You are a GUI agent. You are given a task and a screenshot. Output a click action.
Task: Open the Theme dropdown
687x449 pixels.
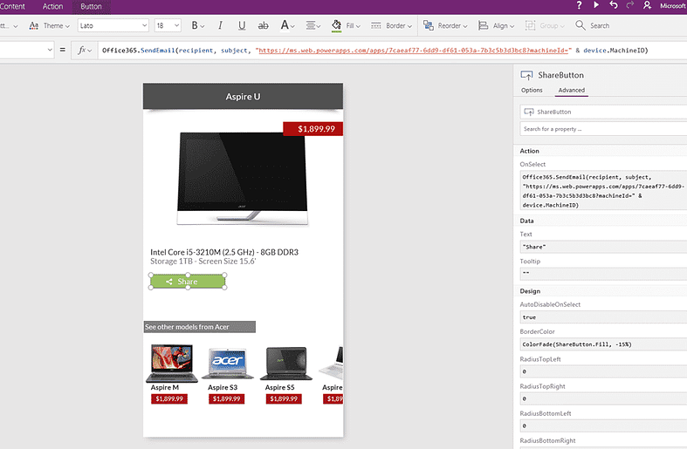click(x=50, y=26)
